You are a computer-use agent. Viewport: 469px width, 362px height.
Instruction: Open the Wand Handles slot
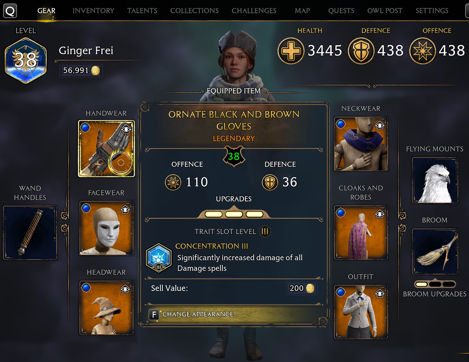pos(30,233)
